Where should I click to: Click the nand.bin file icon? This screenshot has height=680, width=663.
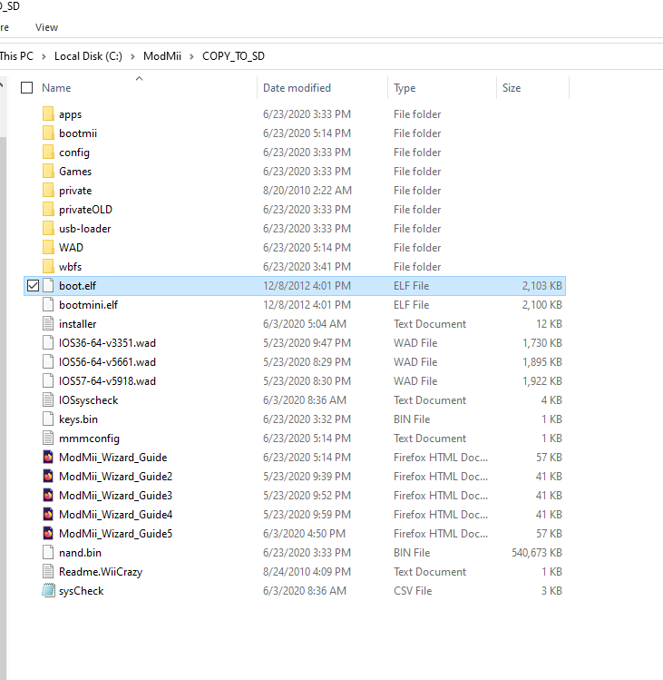click(49, 553)
